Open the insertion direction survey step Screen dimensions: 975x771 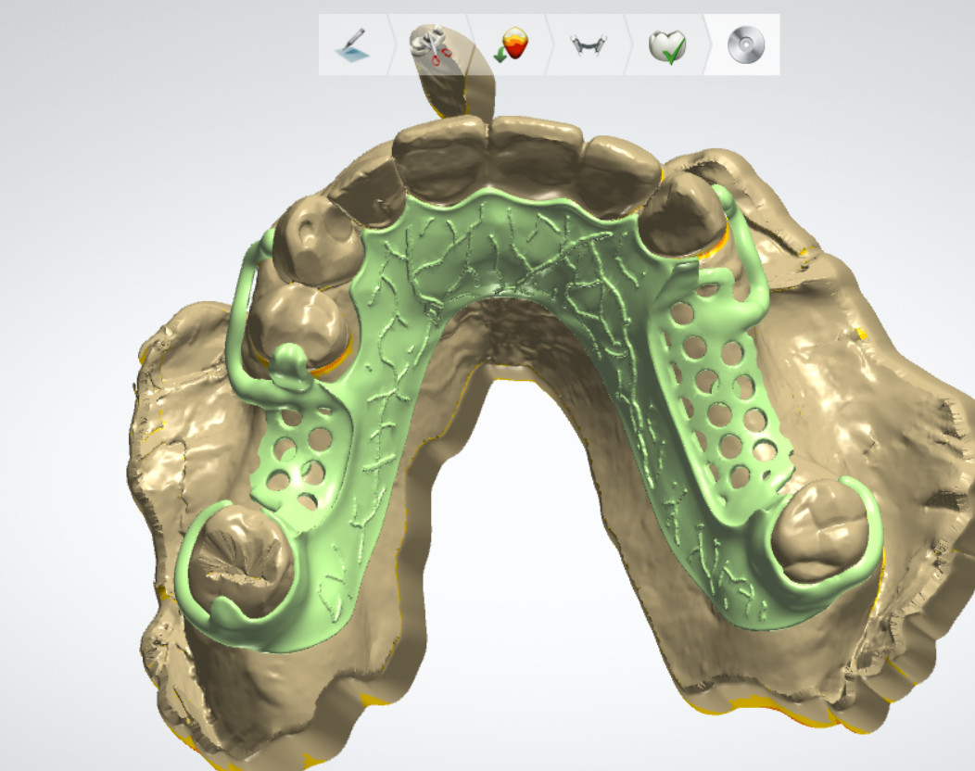[x=512, y=45]
